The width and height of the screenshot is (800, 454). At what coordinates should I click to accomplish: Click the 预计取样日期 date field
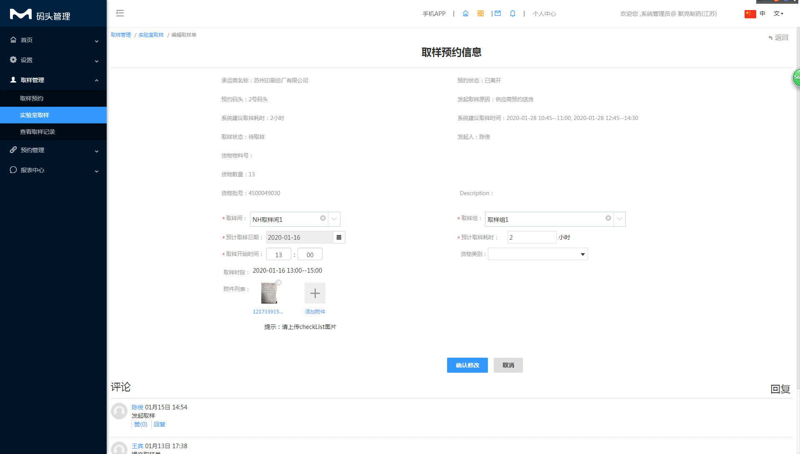coord(300,237)
